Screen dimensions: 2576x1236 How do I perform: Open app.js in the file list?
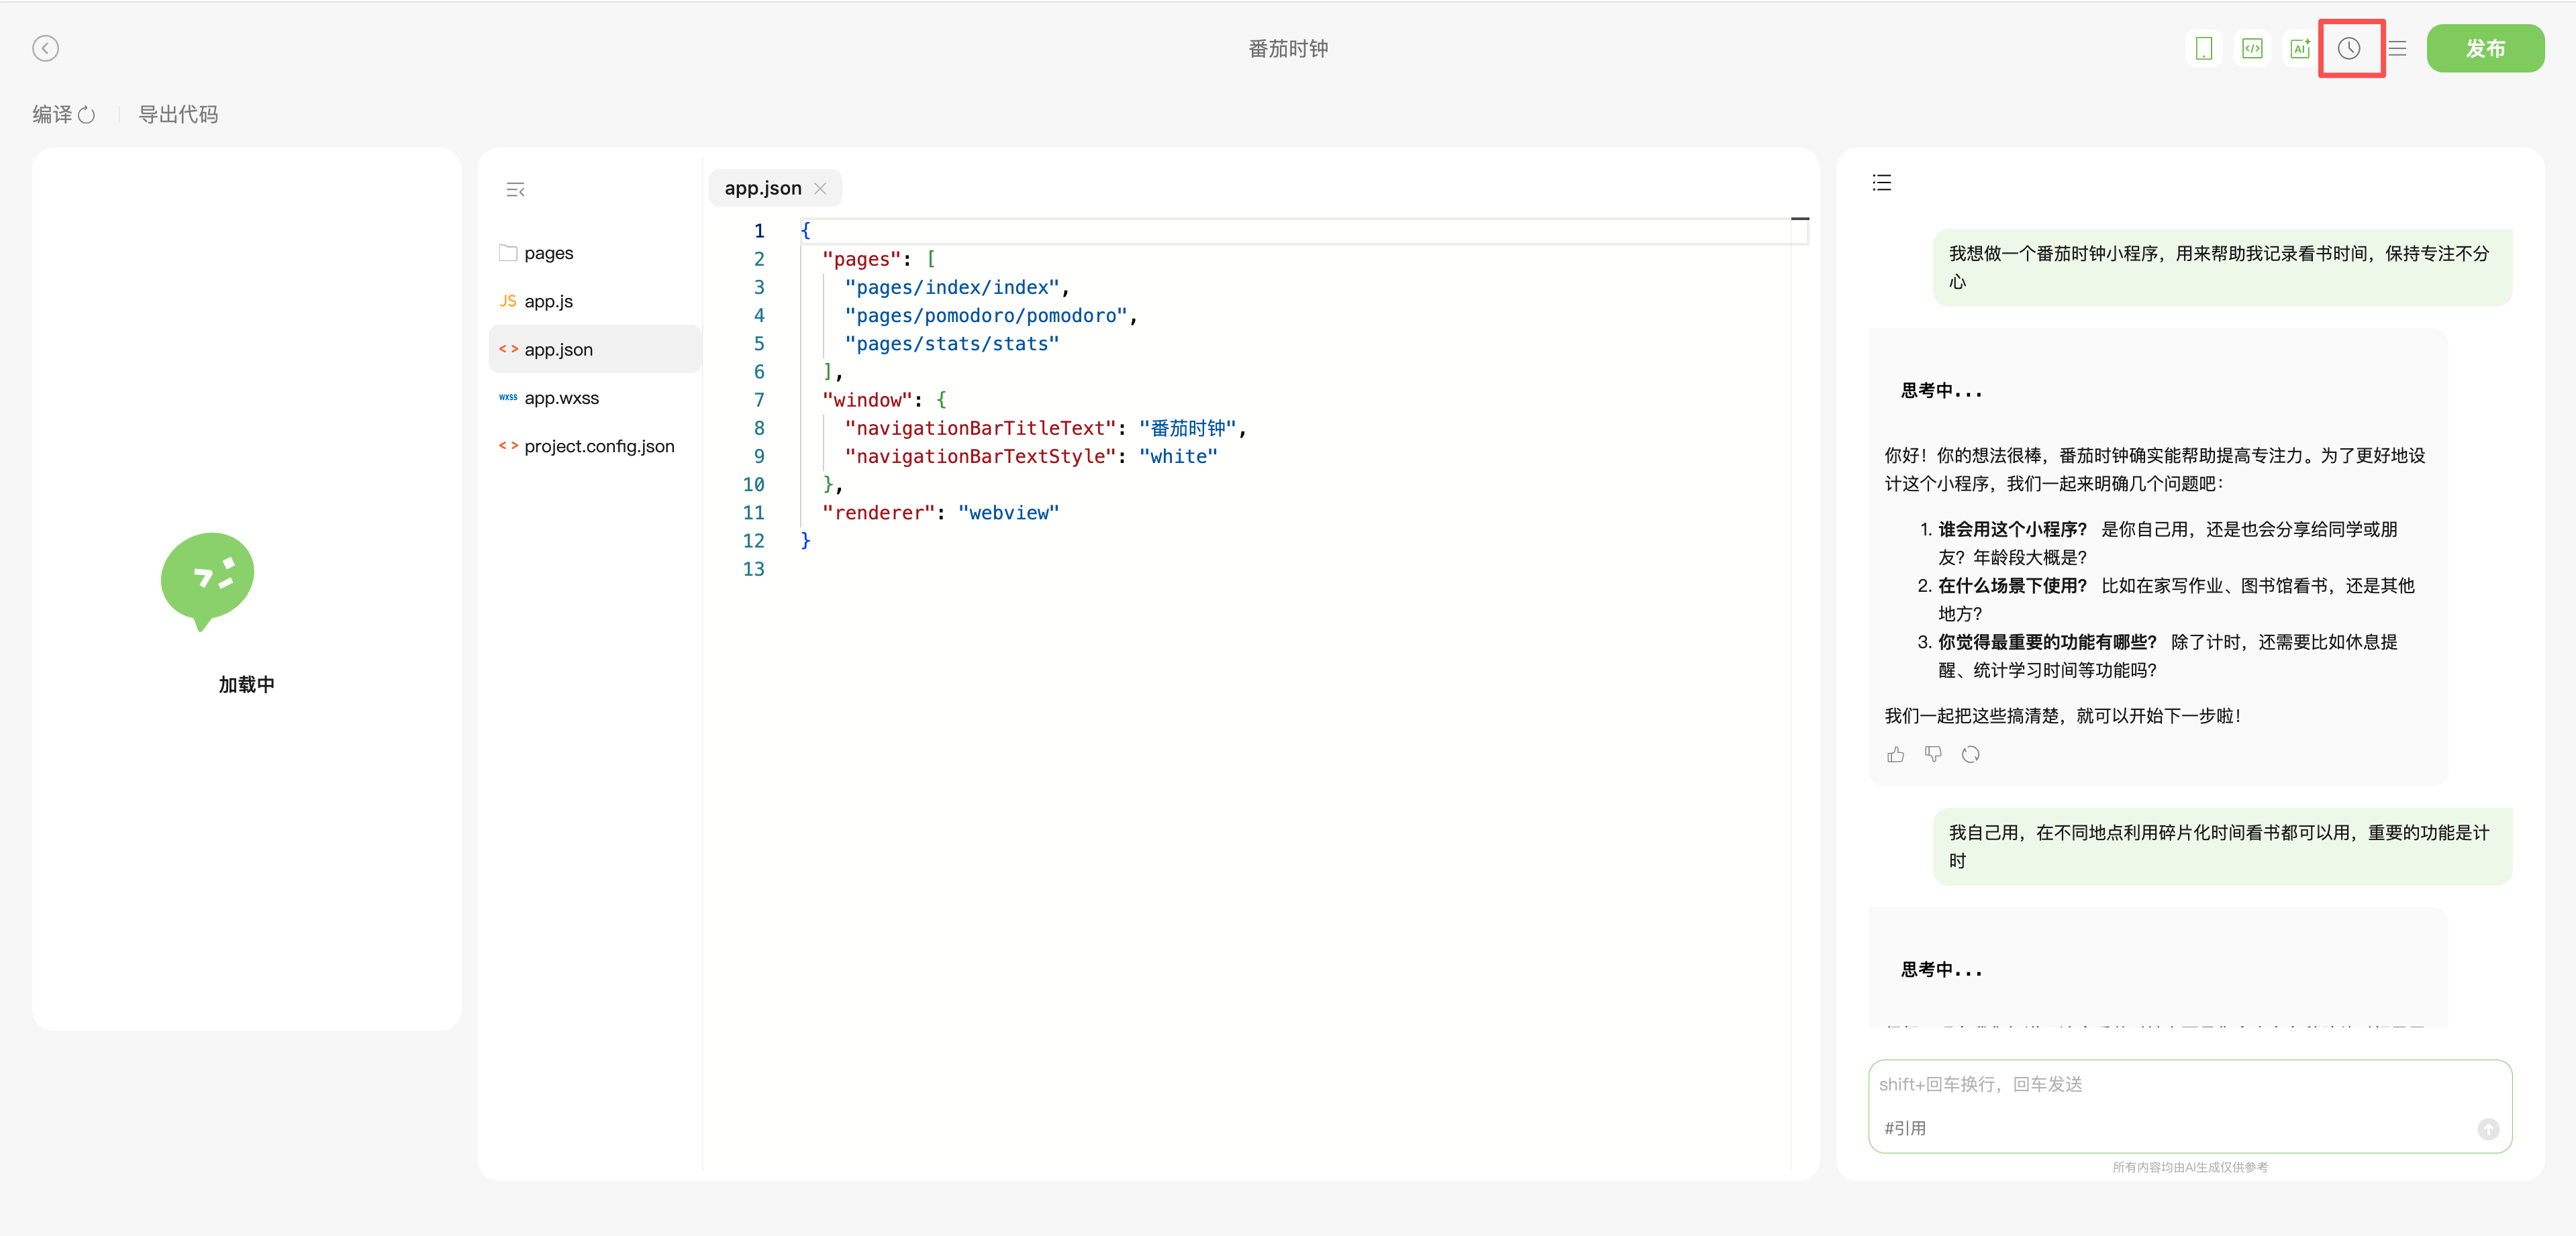(548, 301)
